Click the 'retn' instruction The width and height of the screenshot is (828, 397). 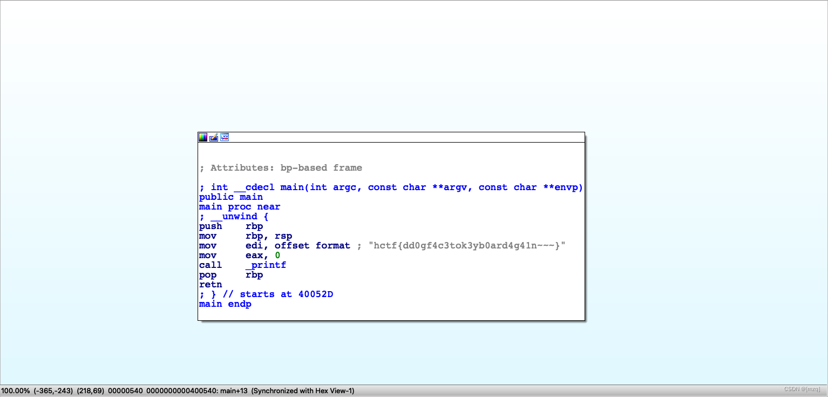pyautogui.click(x=211, y=285)
